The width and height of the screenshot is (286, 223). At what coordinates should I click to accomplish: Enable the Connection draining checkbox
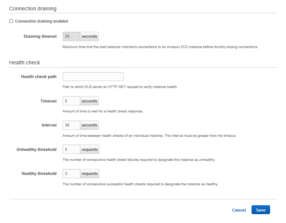[x=11, y=21]
